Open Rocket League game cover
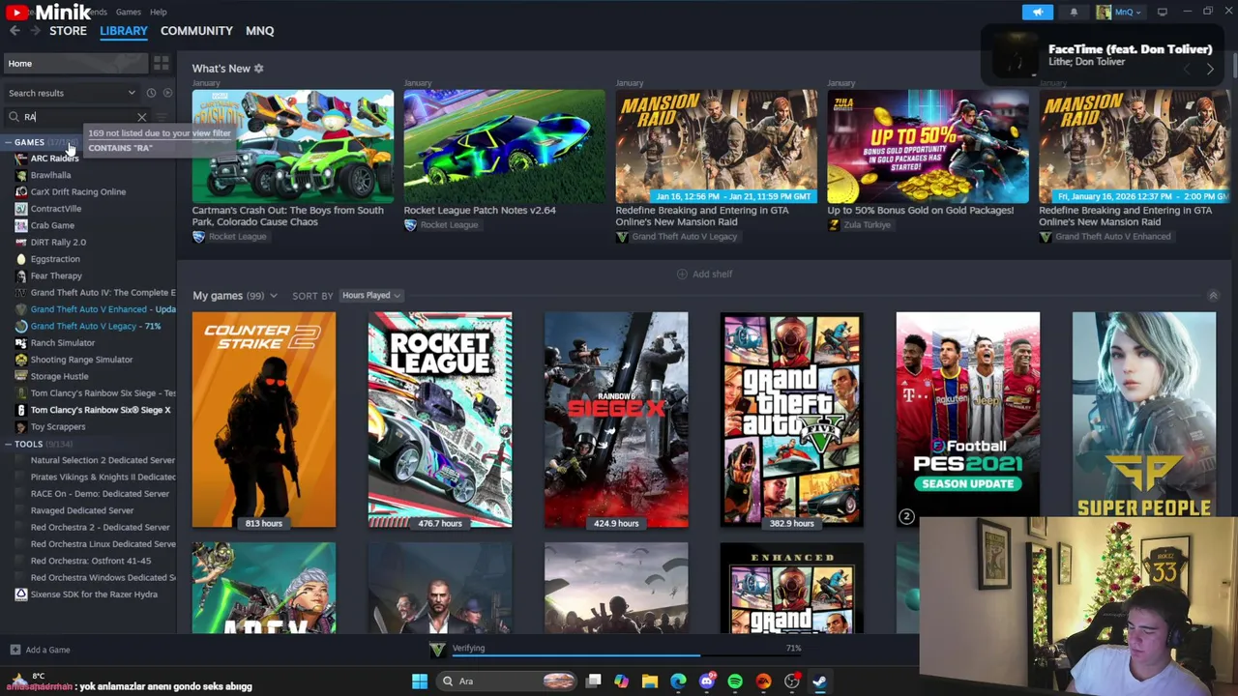Image resolution: width=1238 pixels, height=696 pixels. (440, 420)
